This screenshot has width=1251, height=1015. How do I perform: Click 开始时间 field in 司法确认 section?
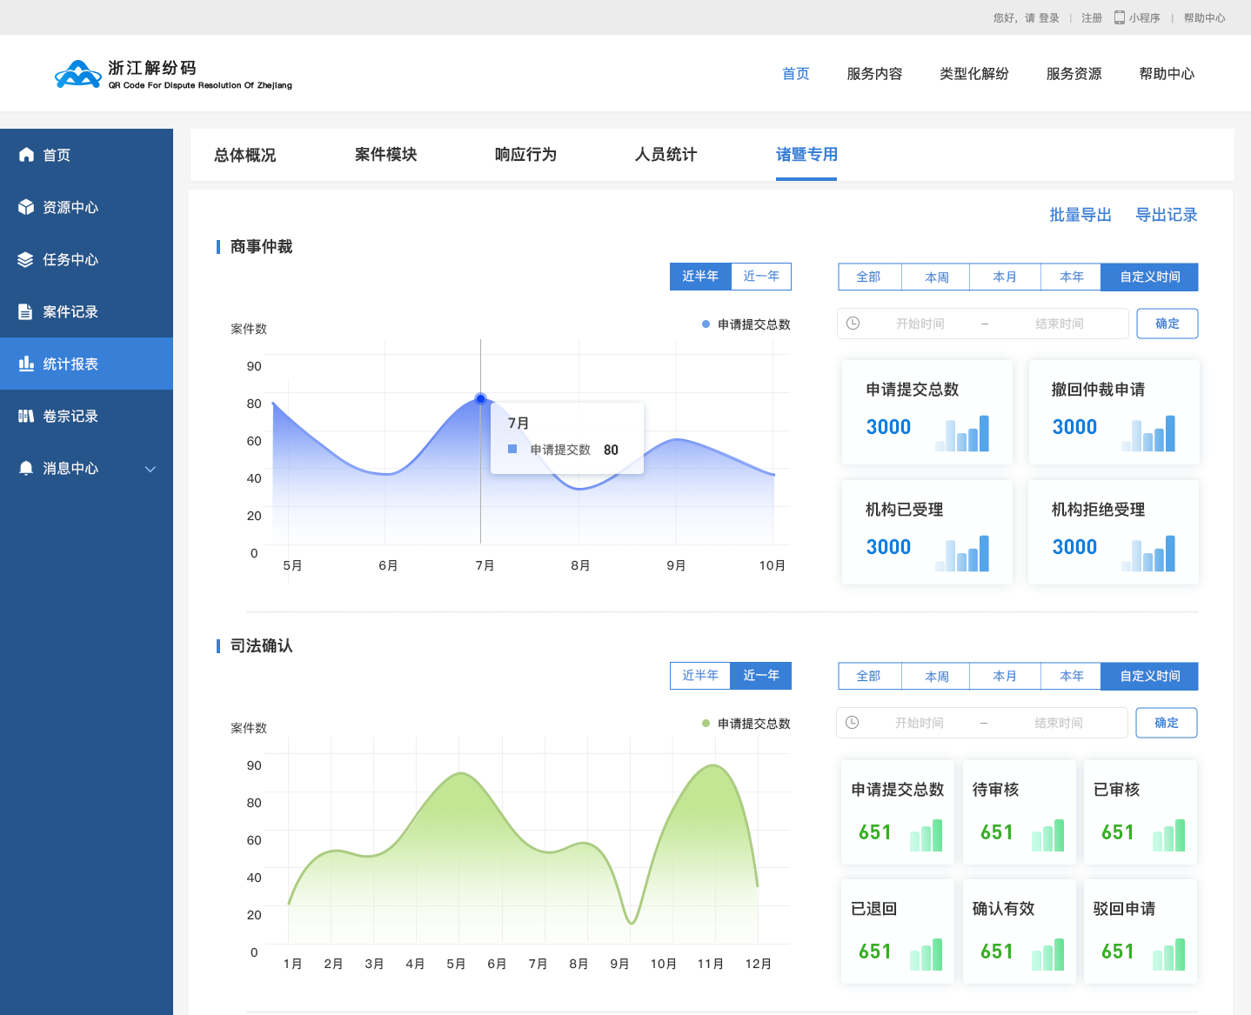coord(920,723)
